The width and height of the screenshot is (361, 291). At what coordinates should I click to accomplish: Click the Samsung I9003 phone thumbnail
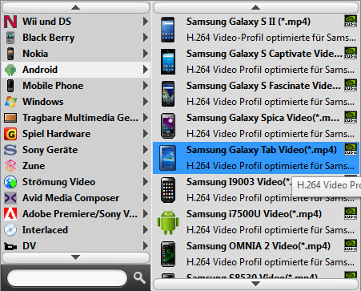pyautogui.click(x=168, y=190)
